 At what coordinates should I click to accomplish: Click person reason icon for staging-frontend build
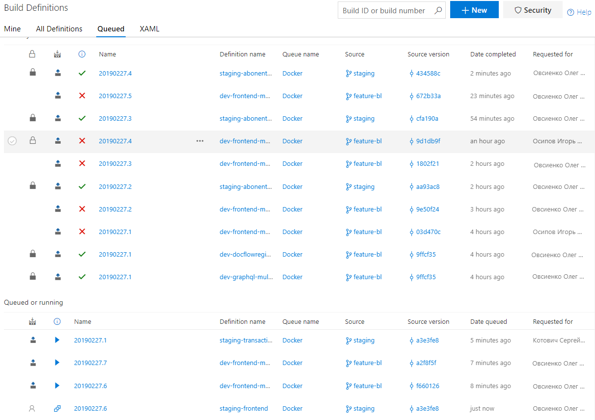coord(32,408)
